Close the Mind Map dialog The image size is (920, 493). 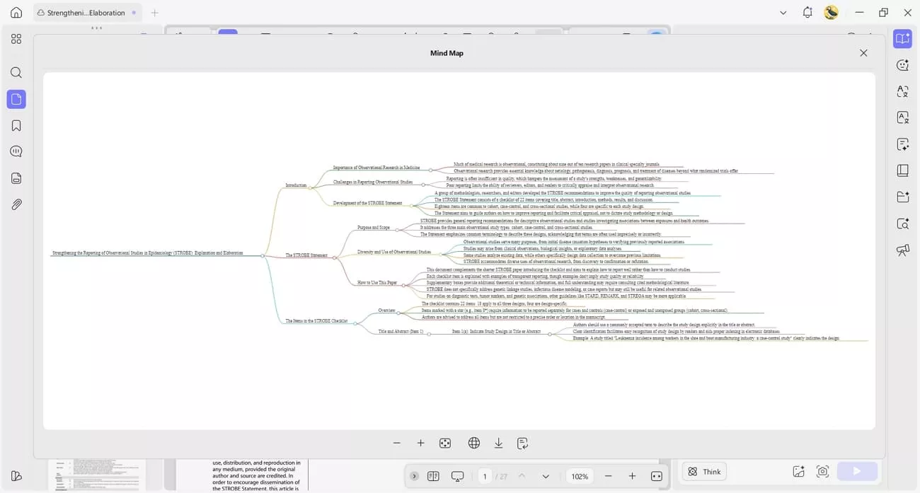coord(863,52)
